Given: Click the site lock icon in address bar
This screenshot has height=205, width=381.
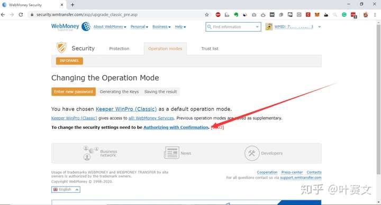Looking at the screenshot, I should click(32, 15).
